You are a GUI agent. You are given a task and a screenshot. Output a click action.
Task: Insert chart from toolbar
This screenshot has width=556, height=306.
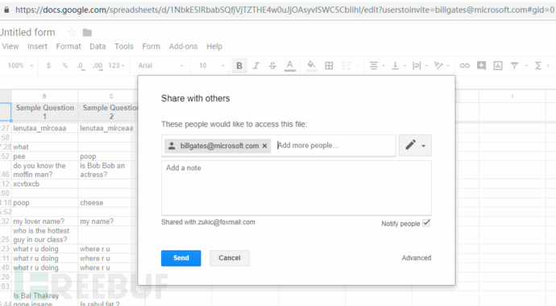[498, 65]
